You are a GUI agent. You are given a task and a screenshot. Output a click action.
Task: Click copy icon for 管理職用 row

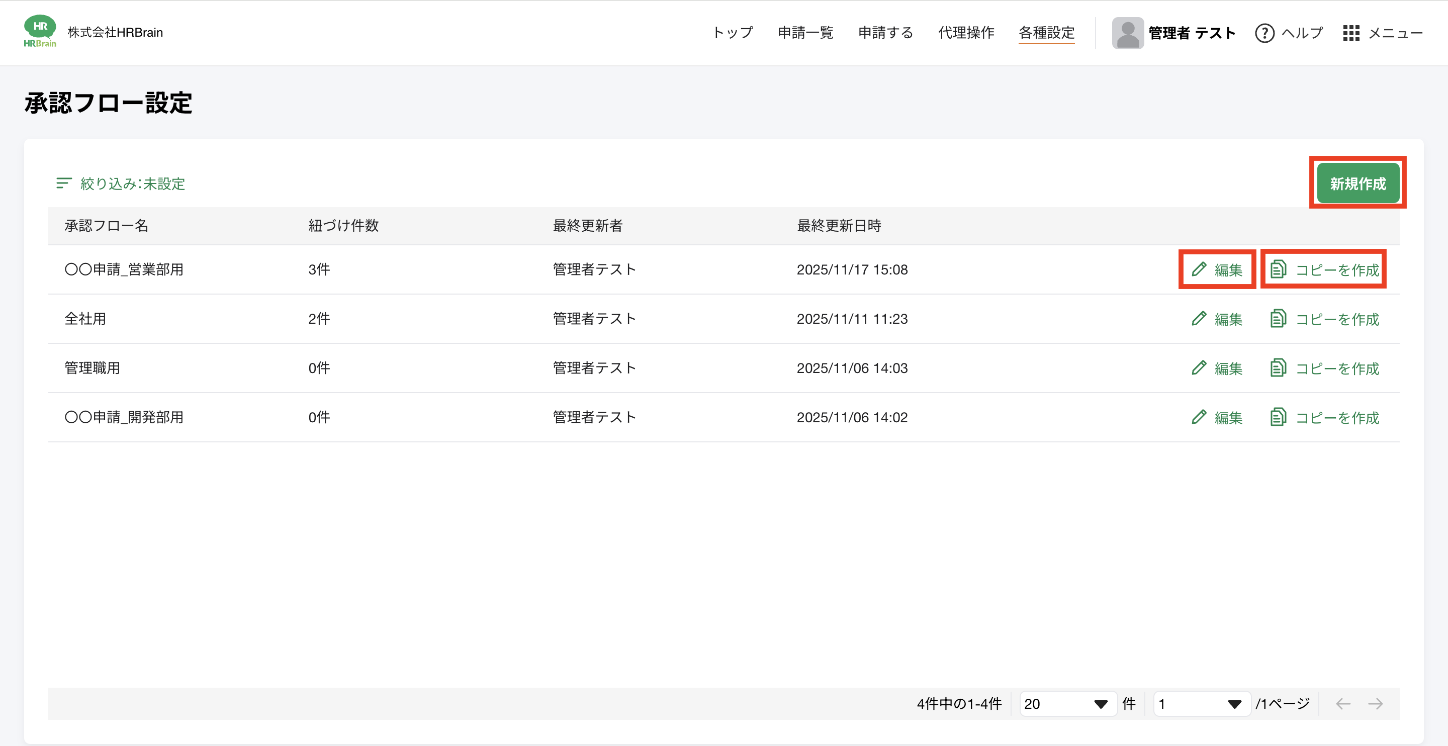tap(1278, 367)
